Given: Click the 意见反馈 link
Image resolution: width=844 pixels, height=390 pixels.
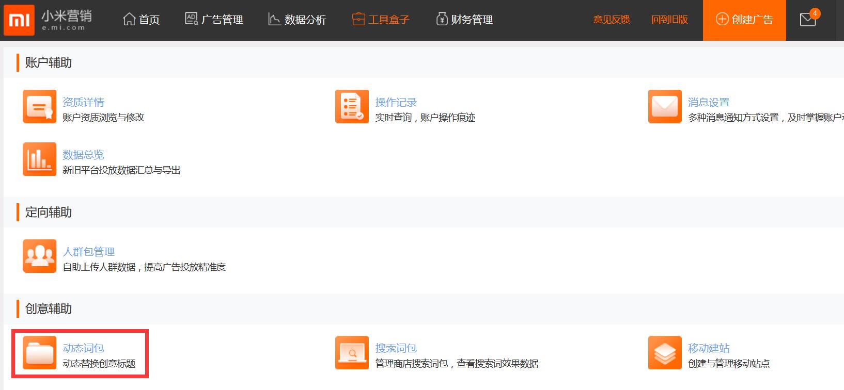Looking at the screenshot, I should [x=612, y=20].
